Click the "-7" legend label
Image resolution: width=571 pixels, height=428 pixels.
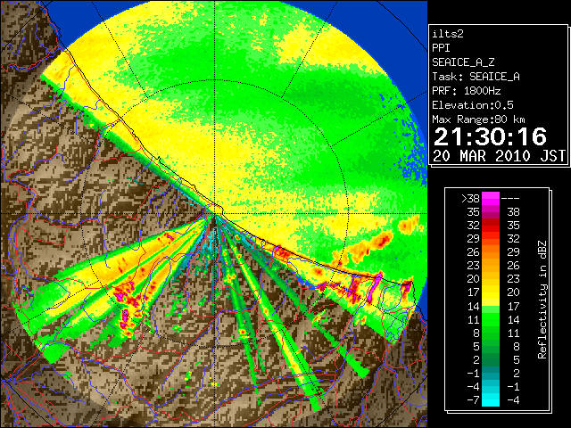point(473,399)
